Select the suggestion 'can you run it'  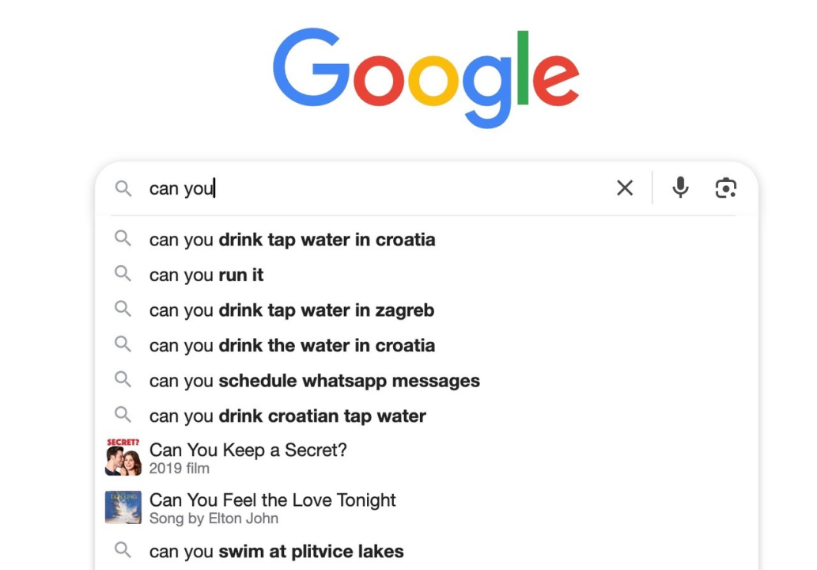coord(206,275)
